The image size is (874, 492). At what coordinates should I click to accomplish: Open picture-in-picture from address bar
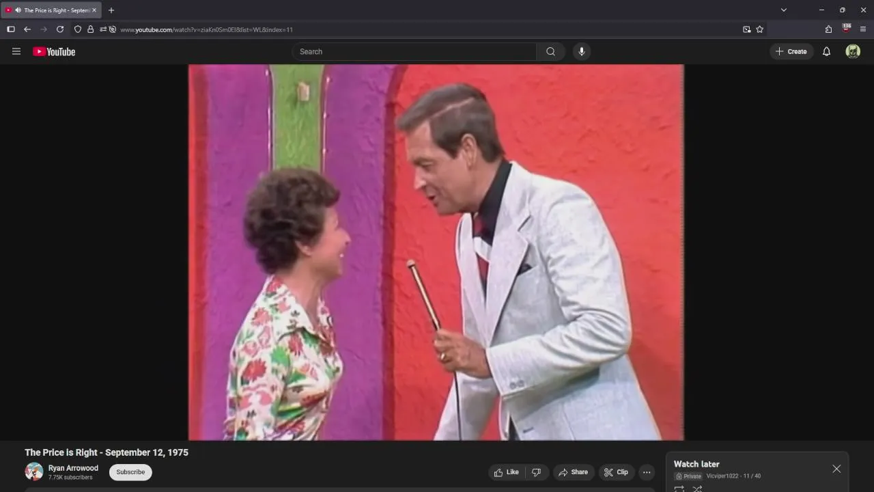pos(747,29)
